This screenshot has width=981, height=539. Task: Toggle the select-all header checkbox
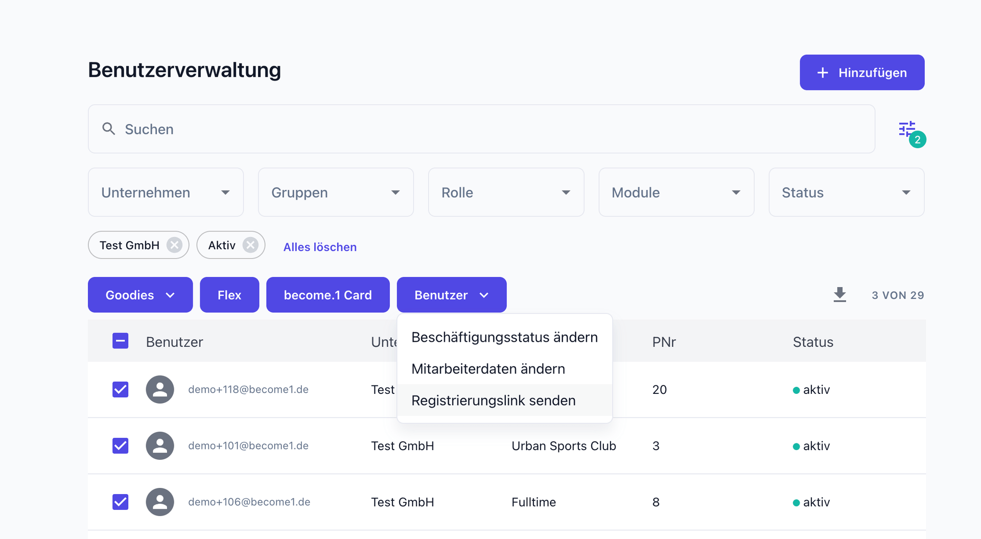(121, 341)
